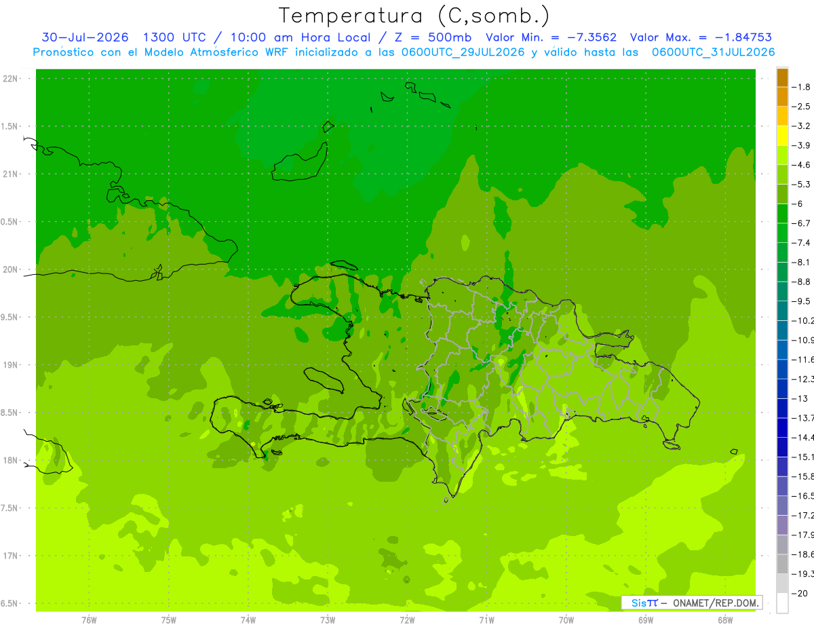Click the "-7.4" colorbar value

click(x=801, y=243)
